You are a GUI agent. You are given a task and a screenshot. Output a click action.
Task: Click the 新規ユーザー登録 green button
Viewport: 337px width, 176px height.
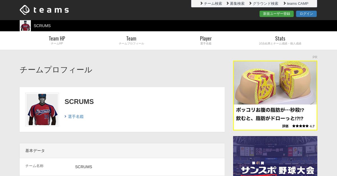[x=277, y=14]
